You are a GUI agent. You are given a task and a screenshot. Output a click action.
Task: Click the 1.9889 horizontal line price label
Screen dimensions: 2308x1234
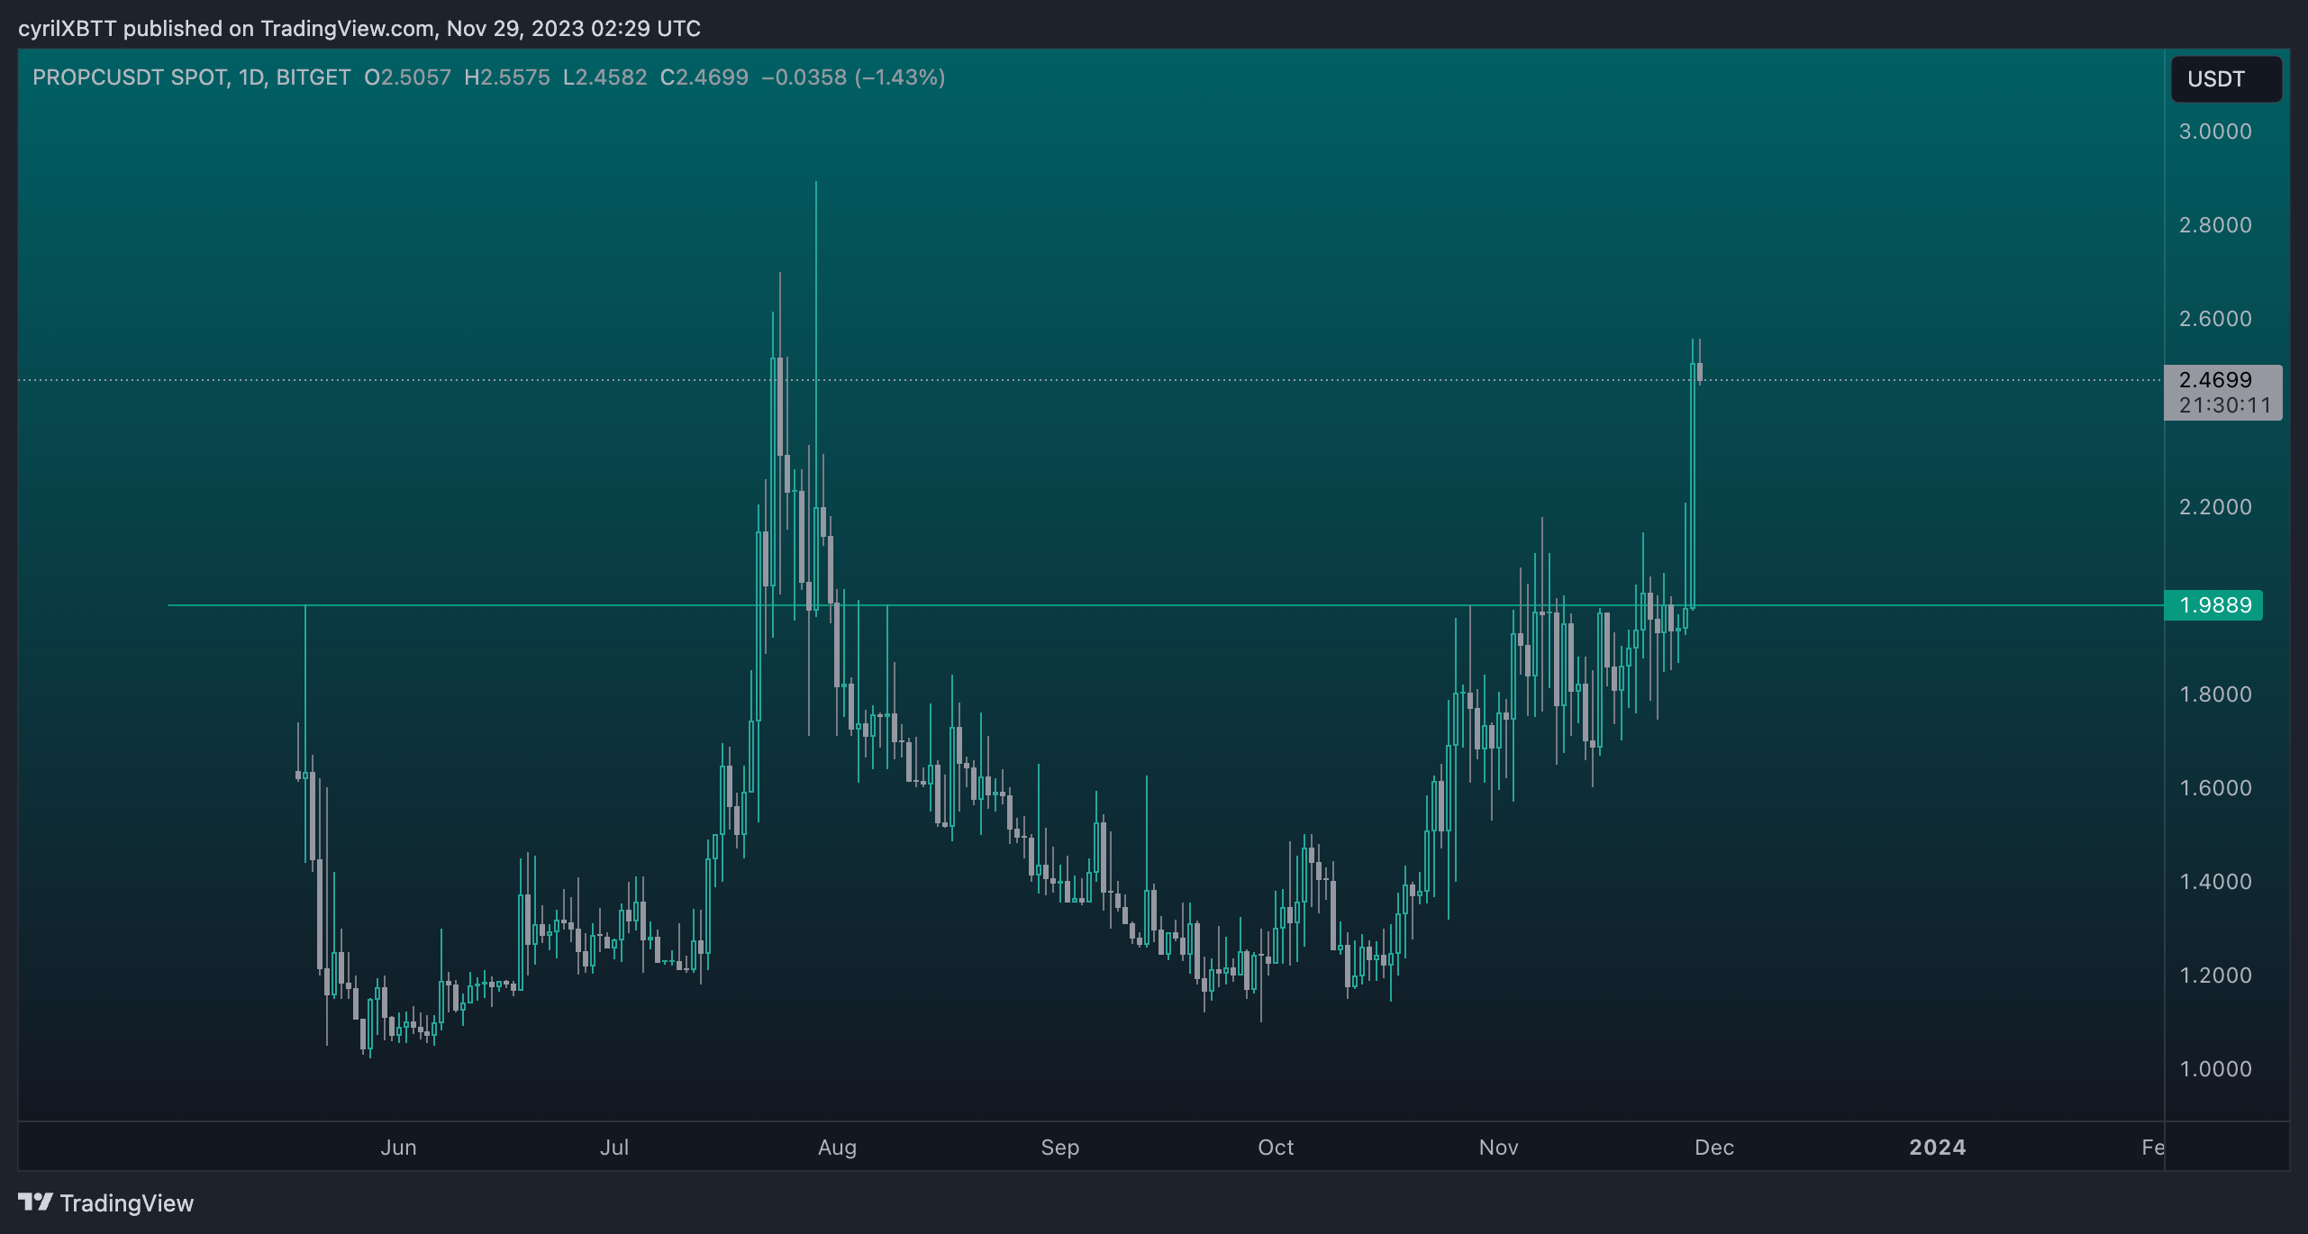coord(2213,605)
